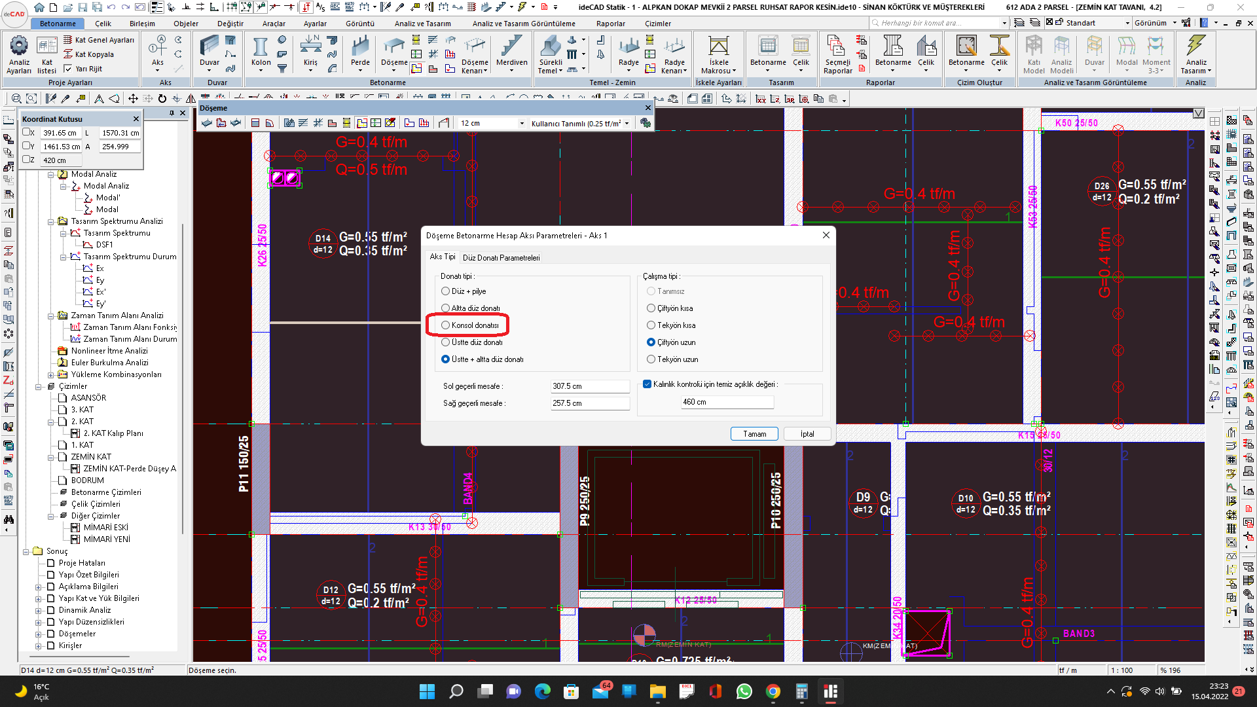
Task: Select Tekyön kısa working type
Action: click(x=651, y=325)
